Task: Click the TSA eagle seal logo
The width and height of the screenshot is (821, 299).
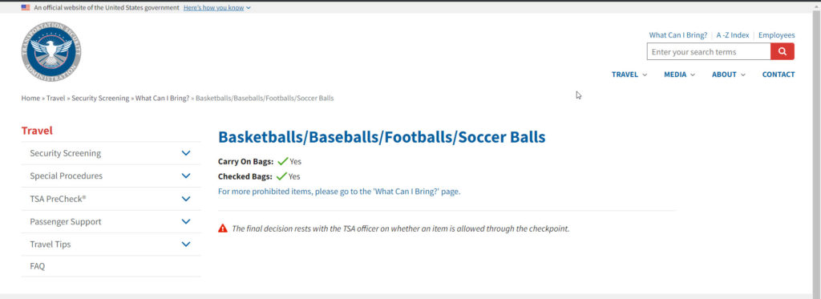Action: coord(51,52)
